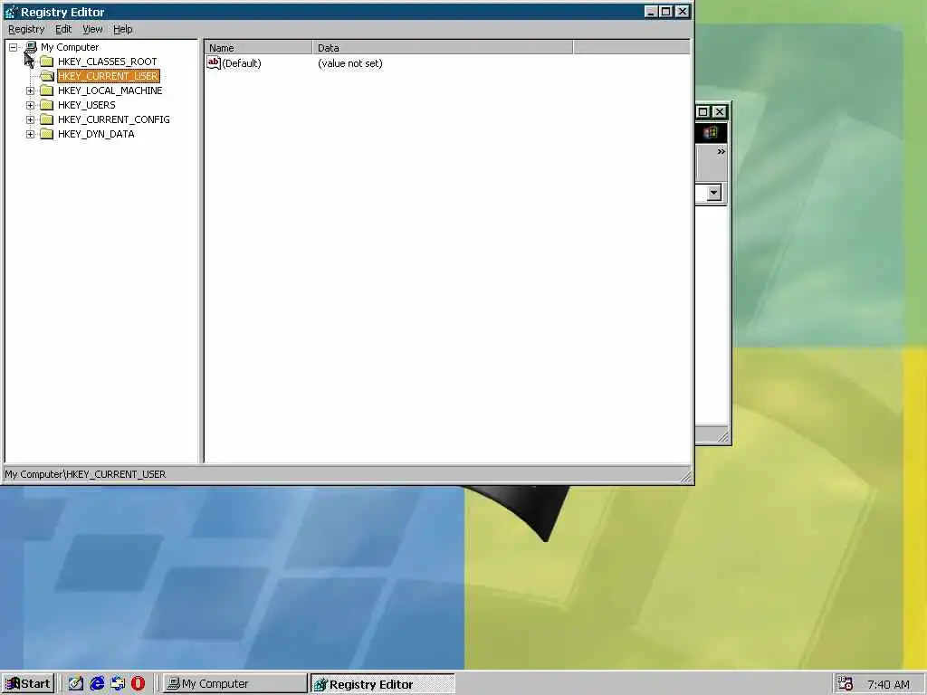Launch Opera from Quick Launch
The height and width of the screenshot is (695, 927).
click(139, 684)
